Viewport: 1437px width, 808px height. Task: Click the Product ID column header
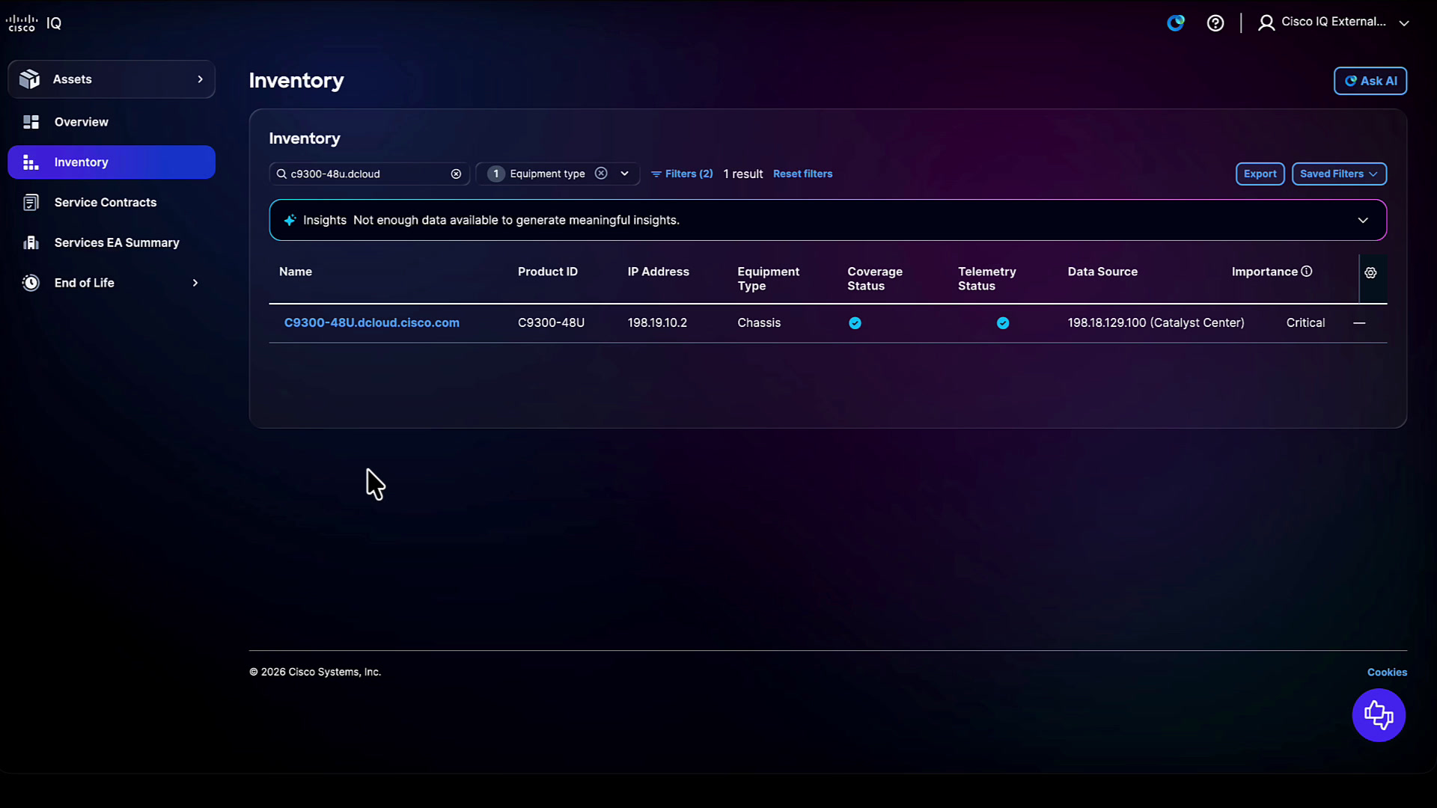[x=548, y=272]
